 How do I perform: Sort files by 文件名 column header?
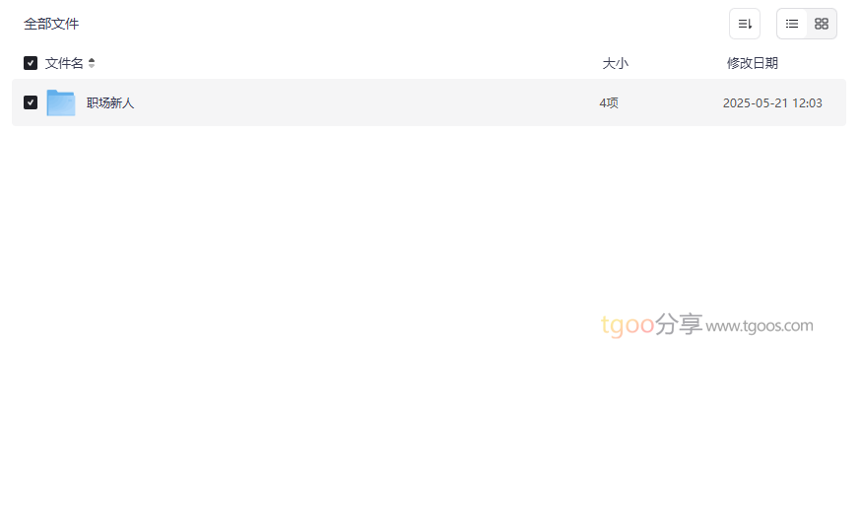pyautogui.click(x=64, y=63)
